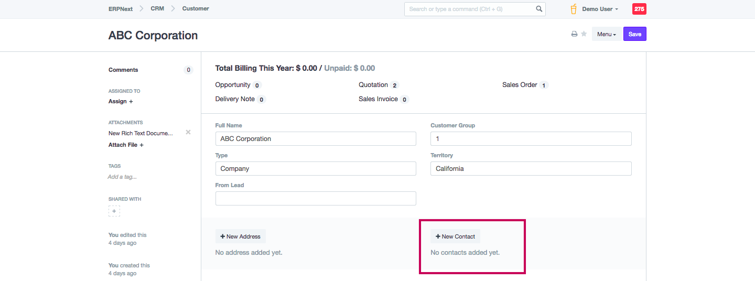Screen dimensions: 755x281
Task: Remove the New Rich Text Document attachment
Action: (x=188, y=133)
